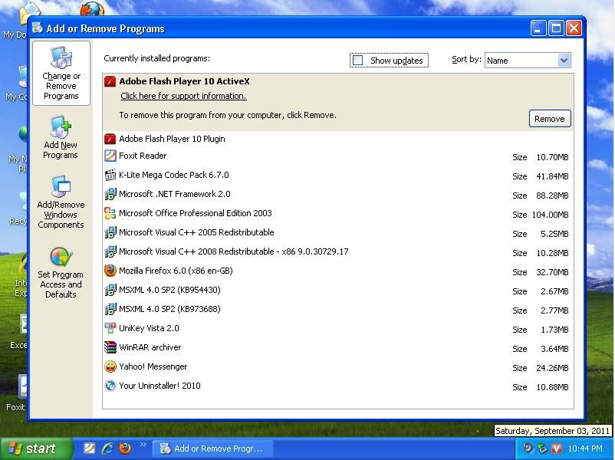
Task: Click the Microsoft Office Professional 2003 icon
Action: (110, 213)
